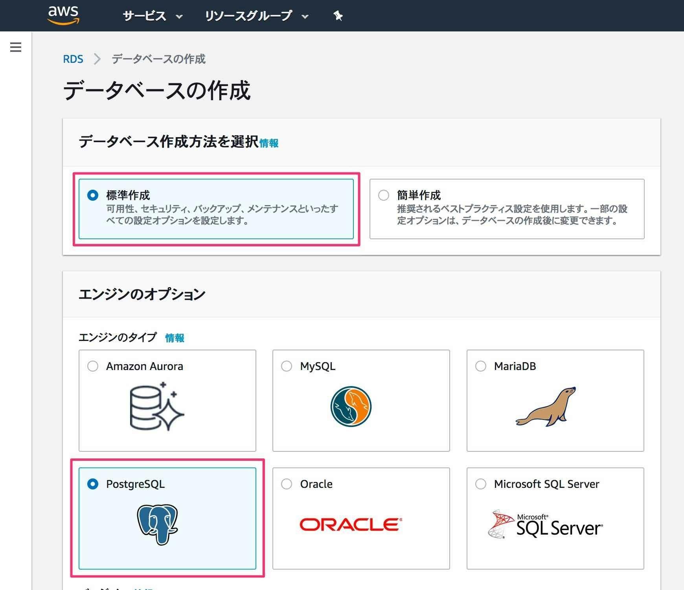
Task: Click the MySQL dolphin logo
Action: 351,407
